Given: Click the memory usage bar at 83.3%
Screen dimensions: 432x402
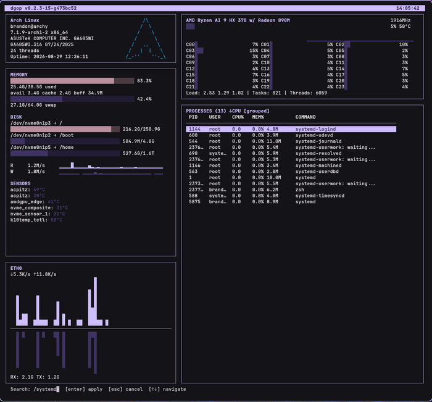Looking at the screenshot, I should [x=72, y=81].
